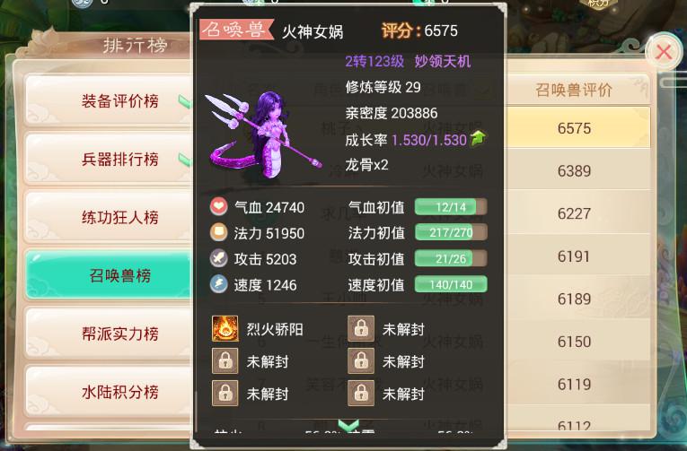Switch to the 兵器排行榜 tab
The image size is (687, 451).
[x=109, y=160]
